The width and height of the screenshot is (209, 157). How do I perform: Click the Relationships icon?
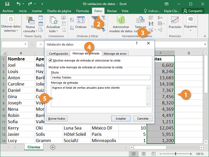[160, 30]
